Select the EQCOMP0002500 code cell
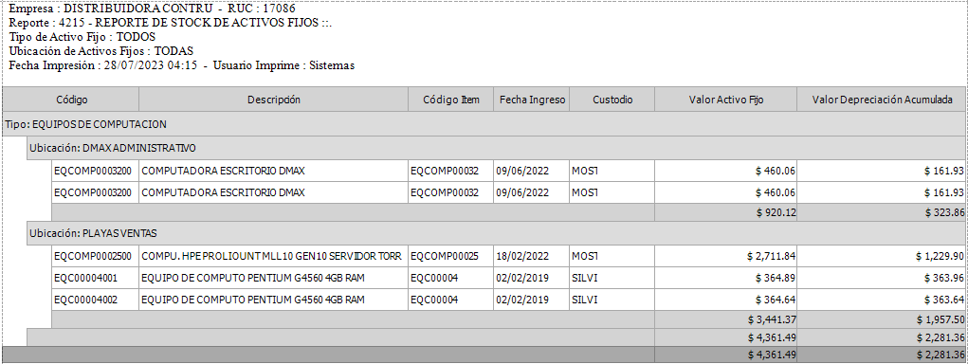The height and width of the screenshot is (364, 968). pos(95,255)
